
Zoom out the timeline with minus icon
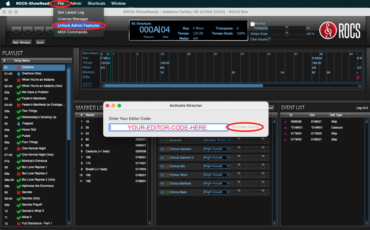[x=90, y=85]
